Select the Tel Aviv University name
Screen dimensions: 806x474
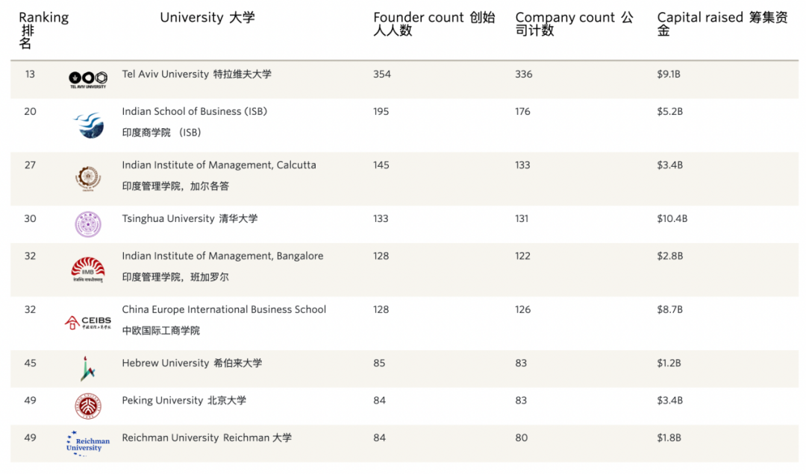pyautogui.click(x=196, y=74)
